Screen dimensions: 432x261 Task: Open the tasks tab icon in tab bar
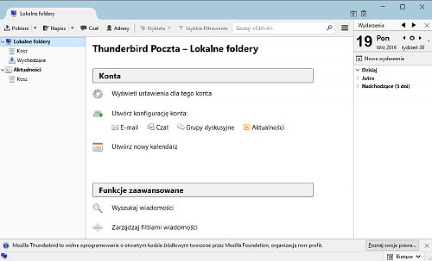(363, 13)
